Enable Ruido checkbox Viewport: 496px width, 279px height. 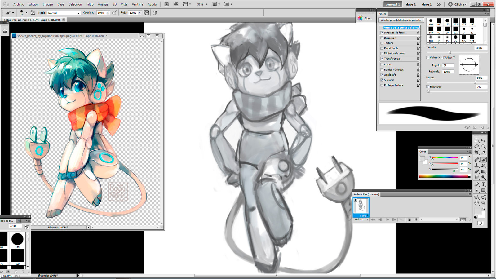pyautogui.click(x=382, y=64)
